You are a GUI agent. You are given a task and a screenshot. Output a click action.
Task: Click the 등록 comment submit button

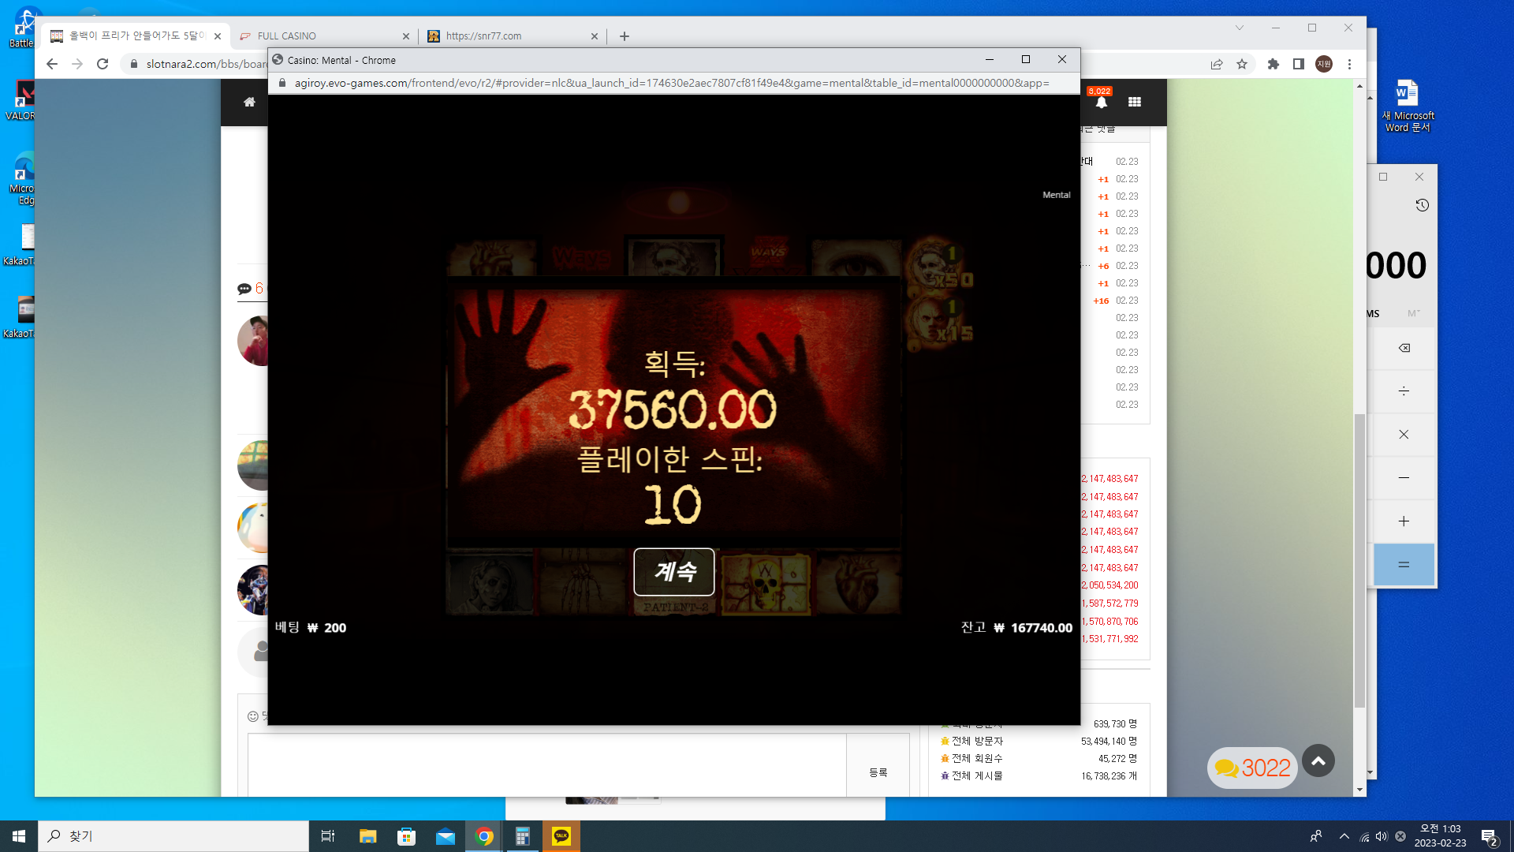pos(878,772)
